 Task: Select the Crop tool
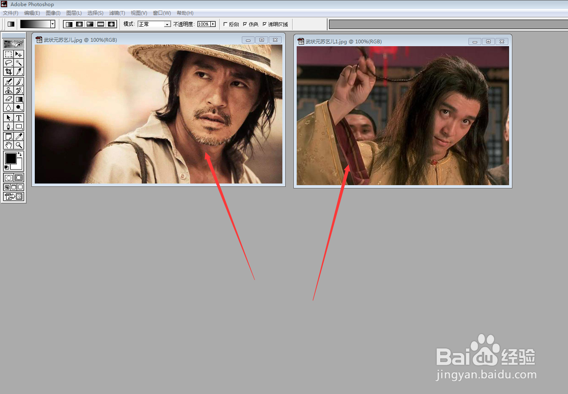(9, 72)
